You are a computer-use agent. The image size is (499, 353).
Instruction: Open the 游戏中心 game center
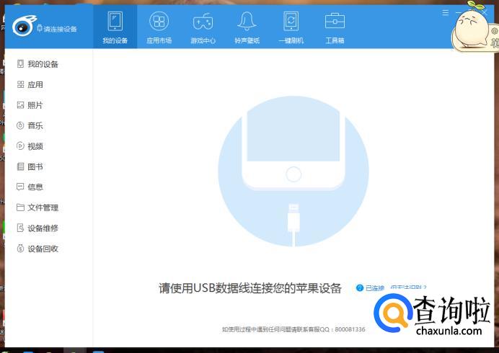203,27
